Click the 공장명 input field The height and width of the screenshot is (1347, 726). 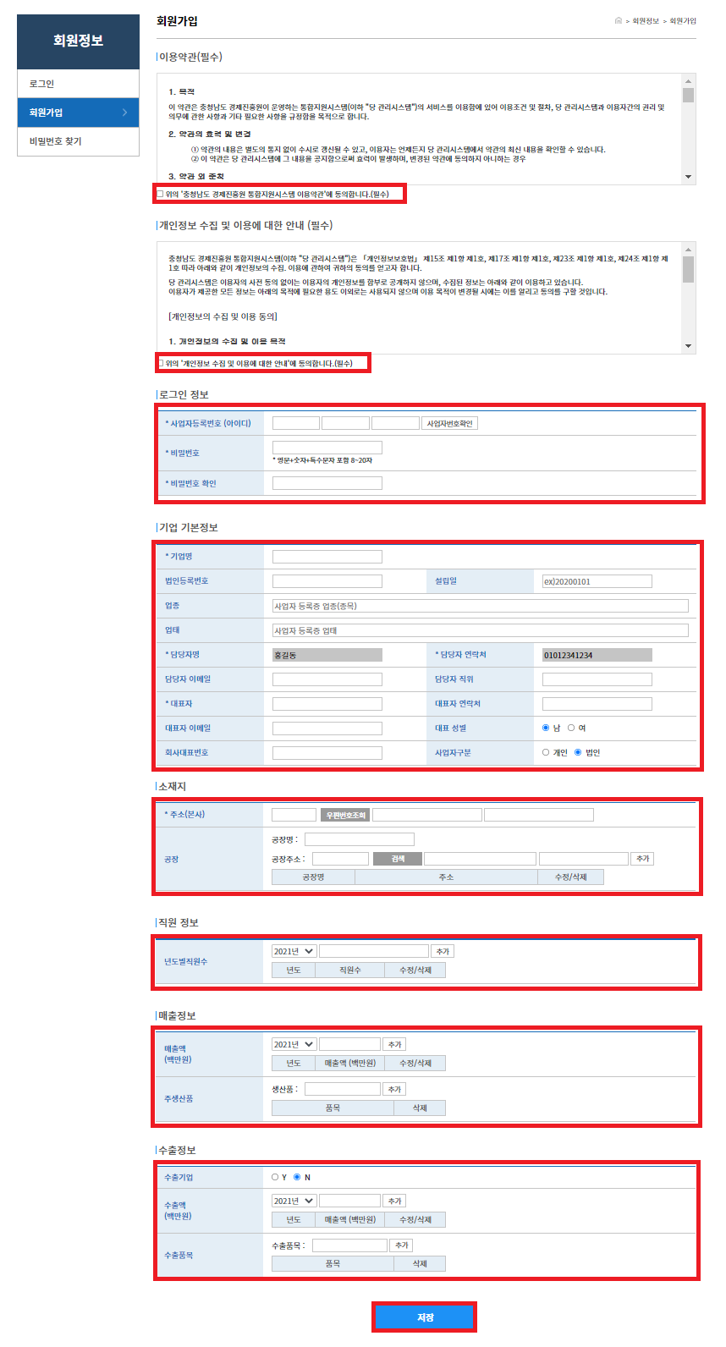tap(360, 839)
